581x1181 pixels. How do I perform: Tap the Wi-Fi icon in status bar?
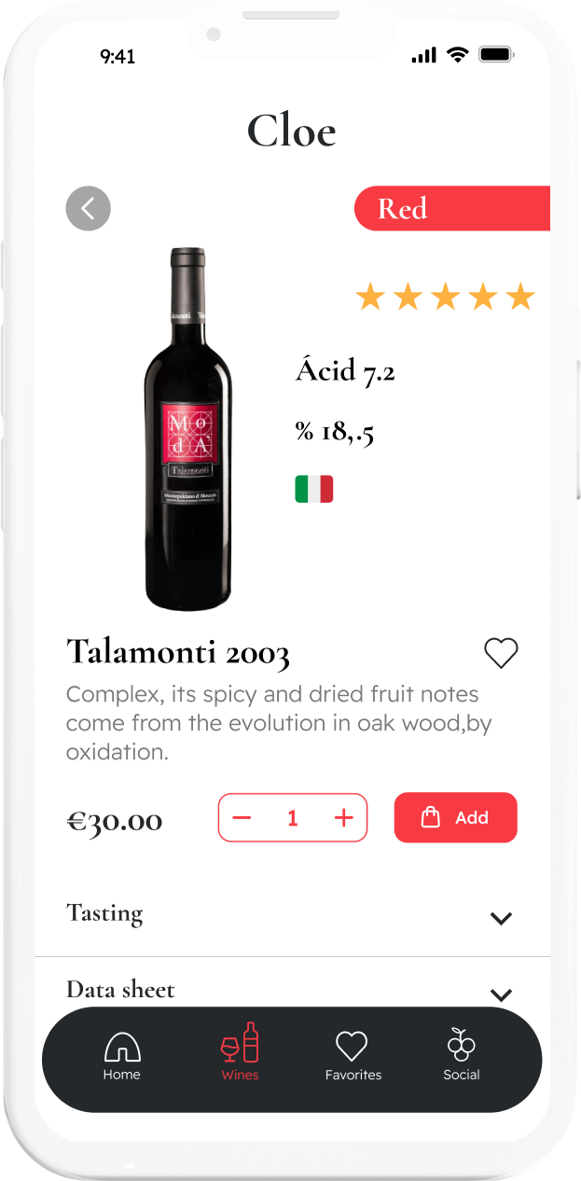click(457, 55)
